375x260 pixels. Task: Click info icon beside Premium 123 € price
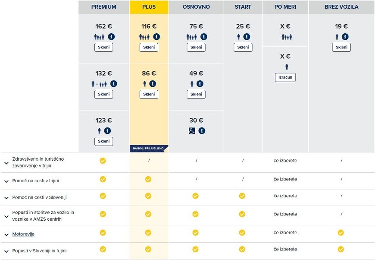(107, 130)
